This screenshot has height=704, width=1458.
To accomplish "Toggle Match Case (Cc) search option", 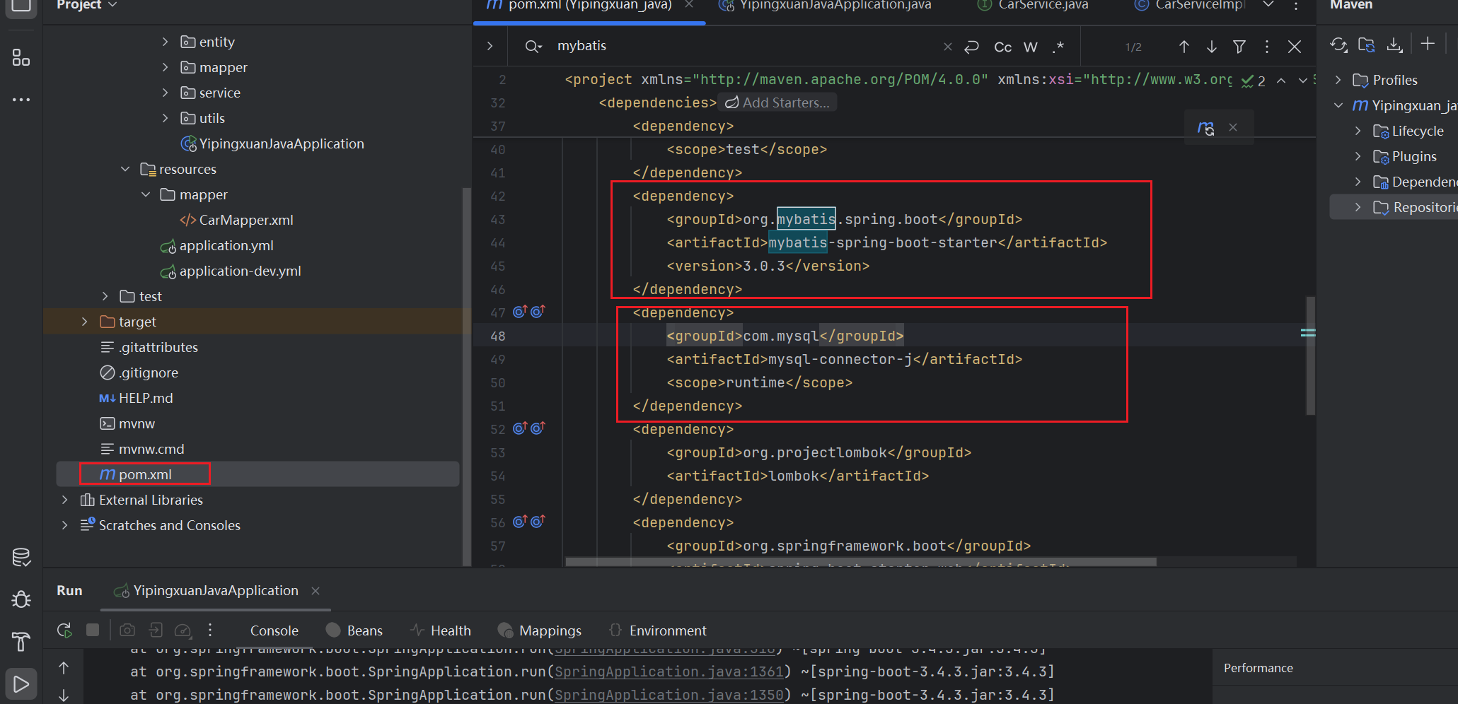I will pos(1002,47).
